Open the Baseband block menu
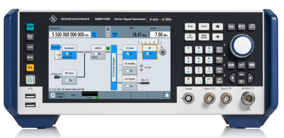This screenshot has height=138, width=284. pyautogui.click(x=69, y=48)
